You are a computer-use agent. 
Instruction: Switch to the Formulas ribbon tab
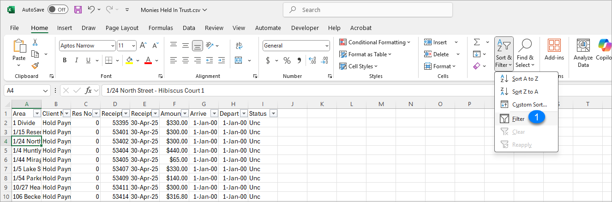[161, 28]
